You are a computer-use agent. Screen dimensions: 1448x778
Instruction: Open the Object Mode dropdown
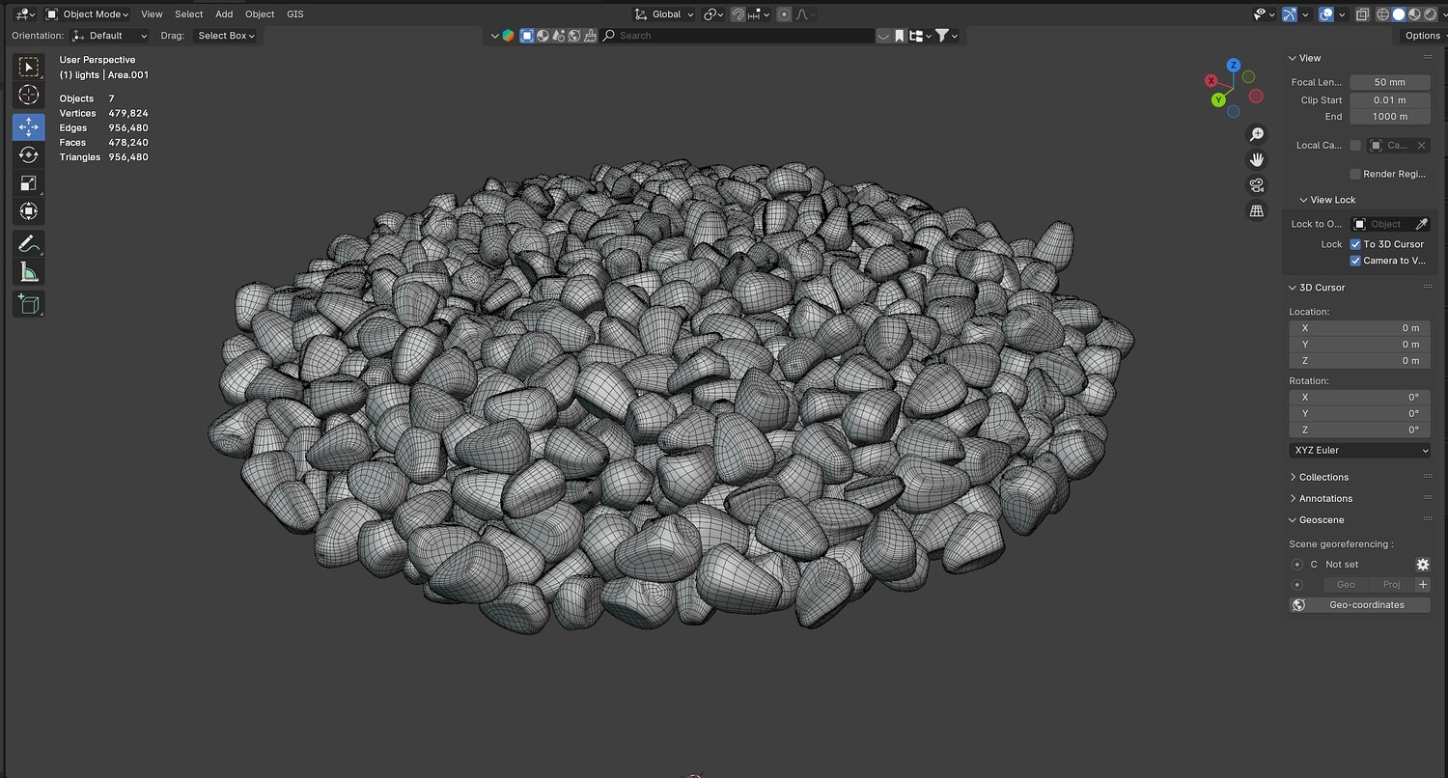87,14
